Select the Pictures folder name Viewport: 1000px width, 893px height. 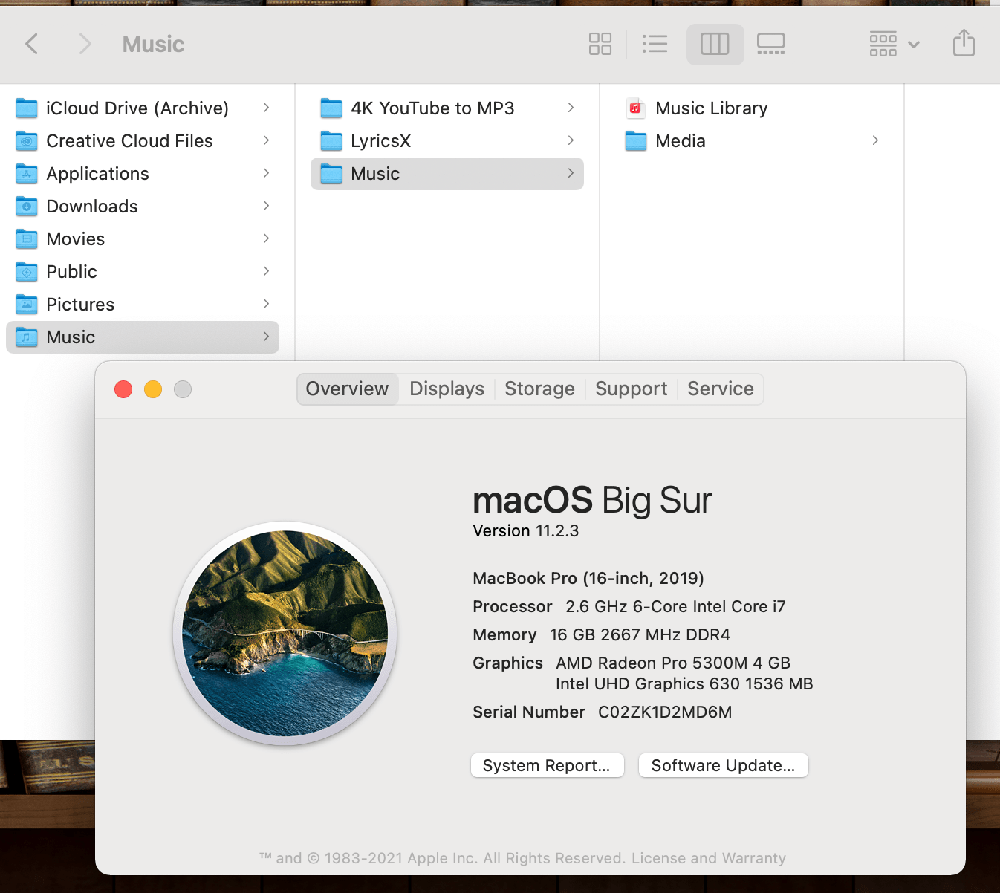pyautogui.click(x=80, y=305)
